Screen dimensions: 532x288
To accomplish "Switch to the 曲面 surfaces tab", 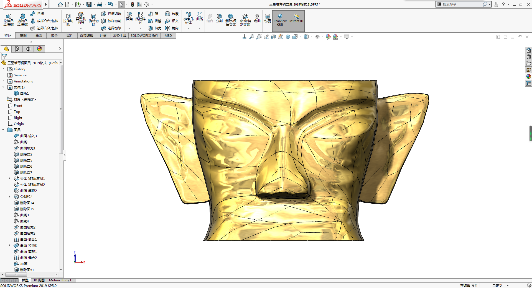I will pos(39,35).
